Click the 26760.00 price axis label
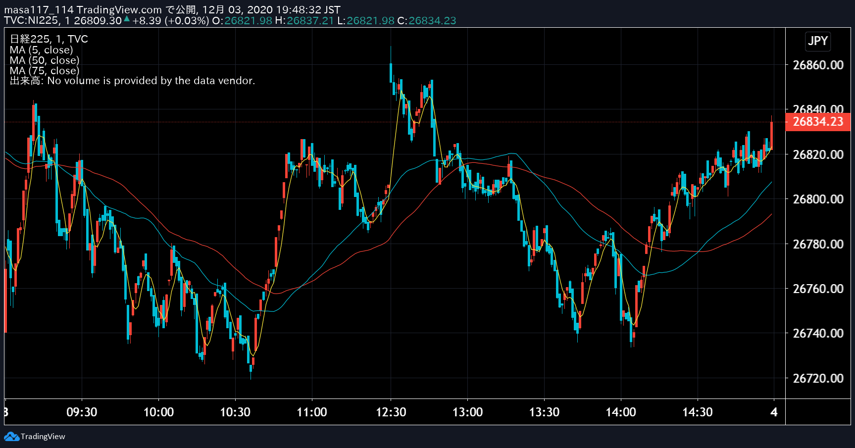Screen dimensions: 855x448 tap(818, 289)
